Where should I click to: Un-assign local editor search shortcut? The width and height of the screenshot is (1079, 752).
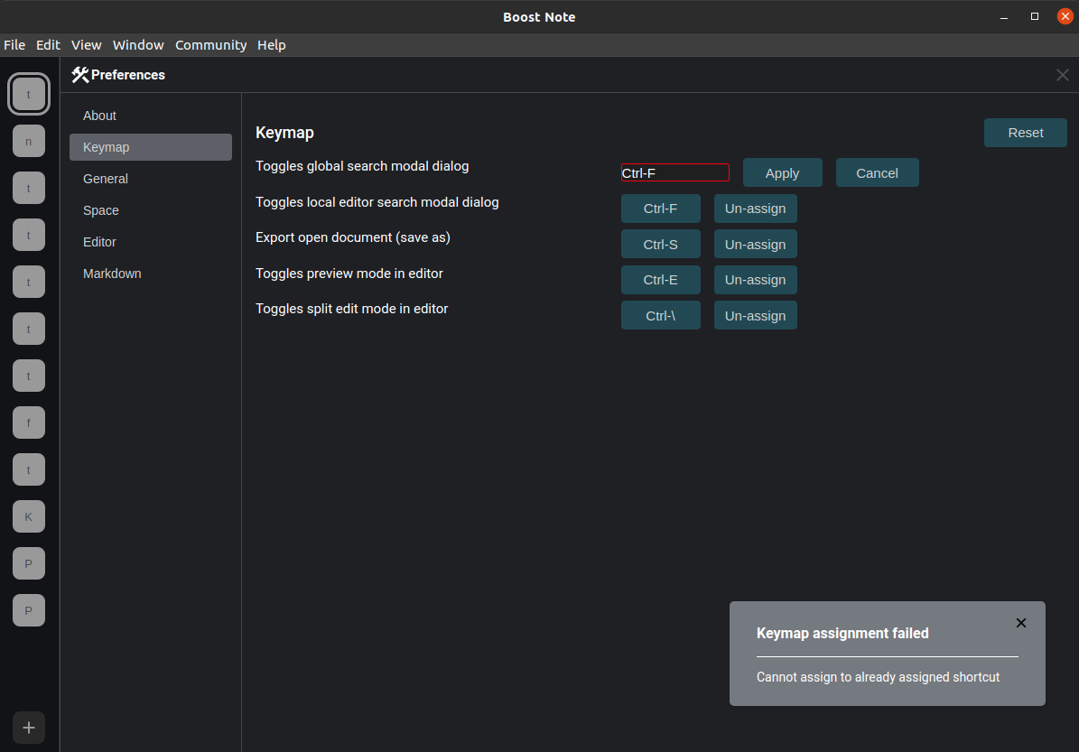756,209
